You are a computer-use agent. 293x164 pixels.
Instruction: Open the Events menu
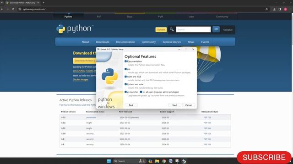pos(205,42)
